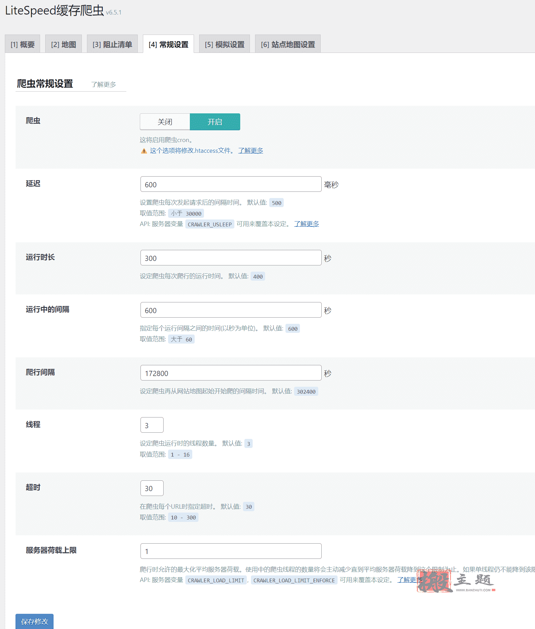Click the .htaccess warning triangle icon

[x=144, y=151]
